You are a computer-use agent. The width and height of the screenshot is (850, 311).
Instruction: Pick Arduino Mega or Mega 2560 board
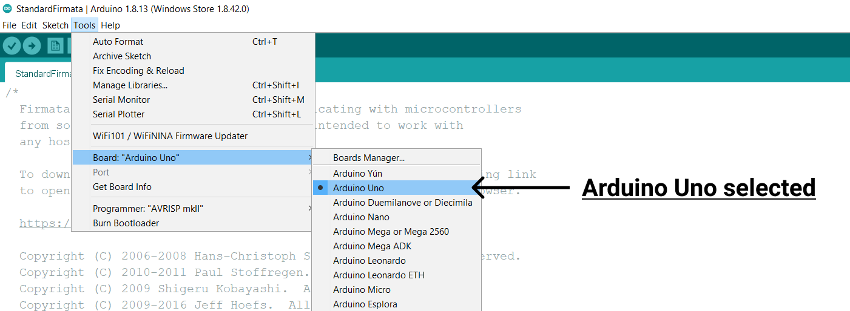(391, 232)
